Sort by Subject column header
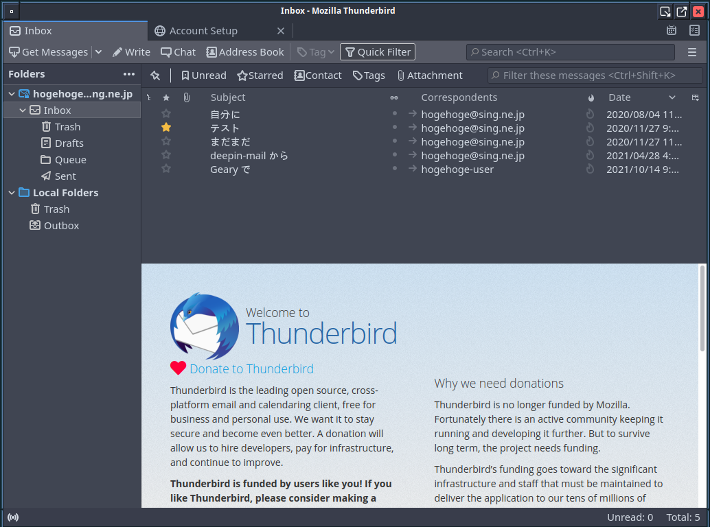The image size is (710, 527). [228, 97]
